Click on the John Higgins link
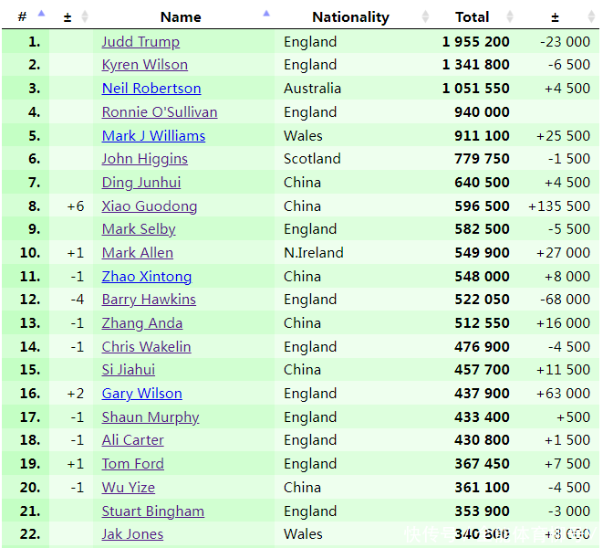603x548 pixels. pos(144,159)
